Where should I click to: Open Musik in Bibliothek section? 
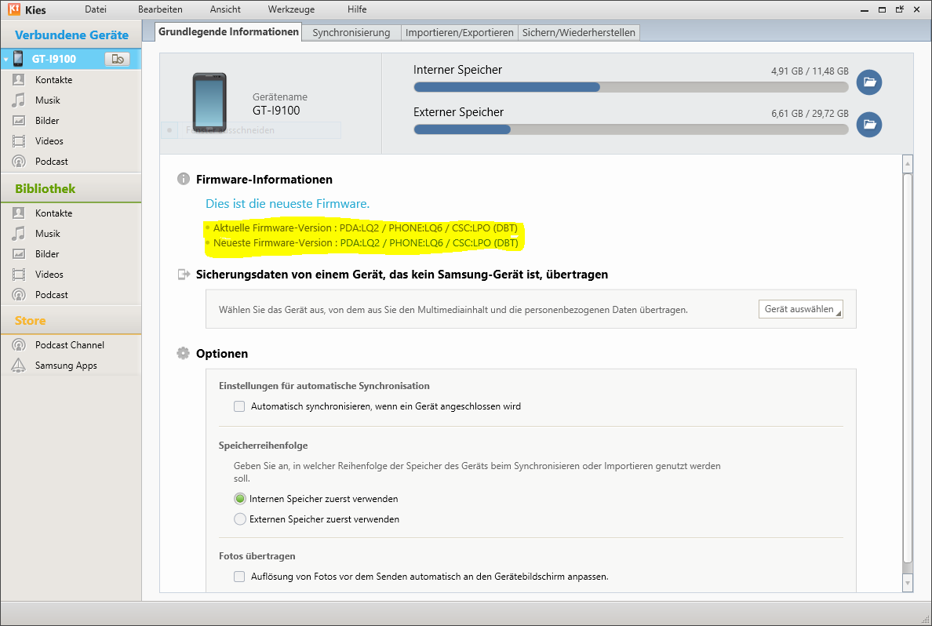click(71, 233)
